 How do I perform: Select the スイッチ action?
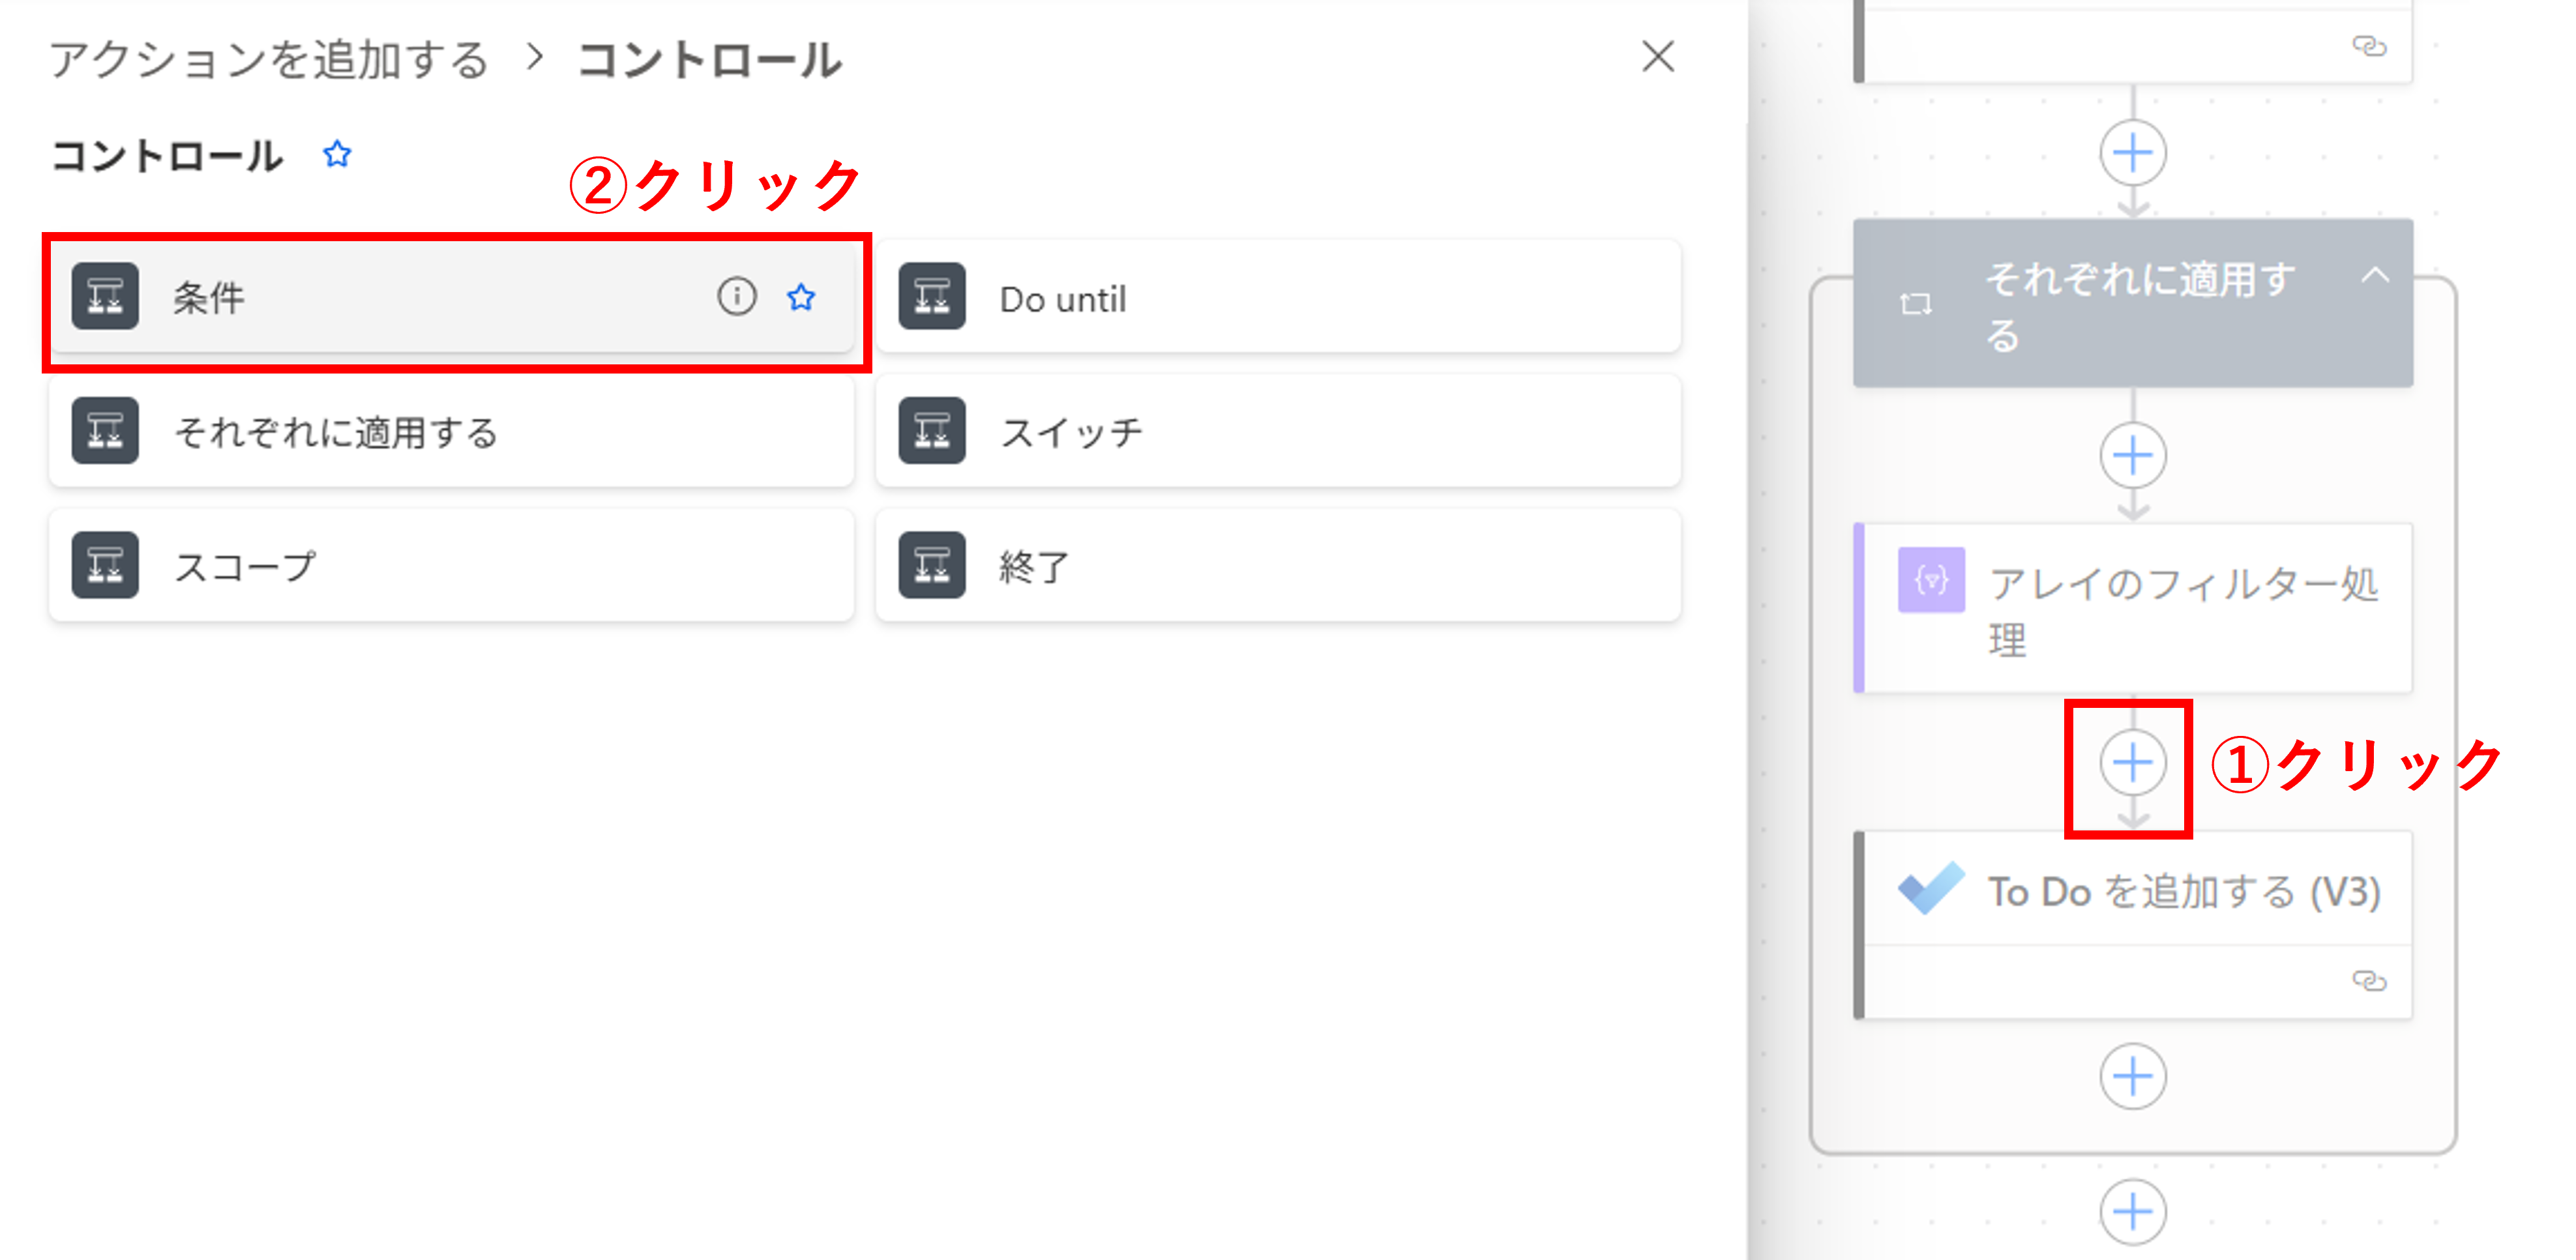1278,431
